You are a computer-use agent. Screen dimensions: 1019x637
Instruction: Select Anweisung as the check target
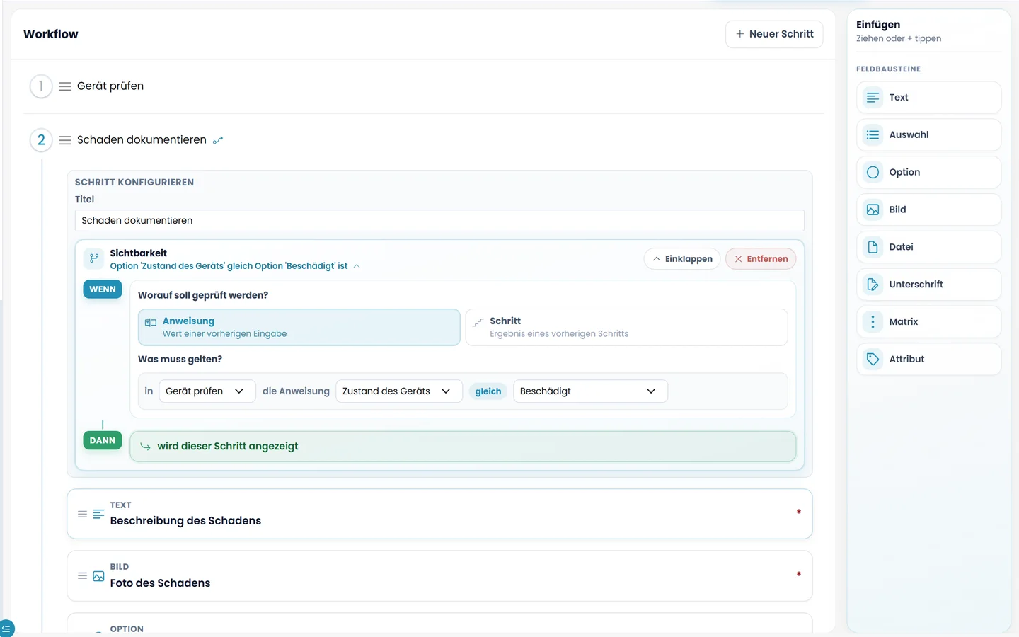coord(299,327)
